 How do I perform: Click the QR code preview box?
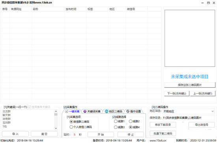[190, 38]
